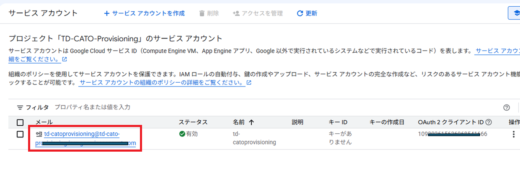Screen dimensions: 520x193
Task: Click the OAuth 2 クライアント ID column header
Action: [x=451, y=122]
